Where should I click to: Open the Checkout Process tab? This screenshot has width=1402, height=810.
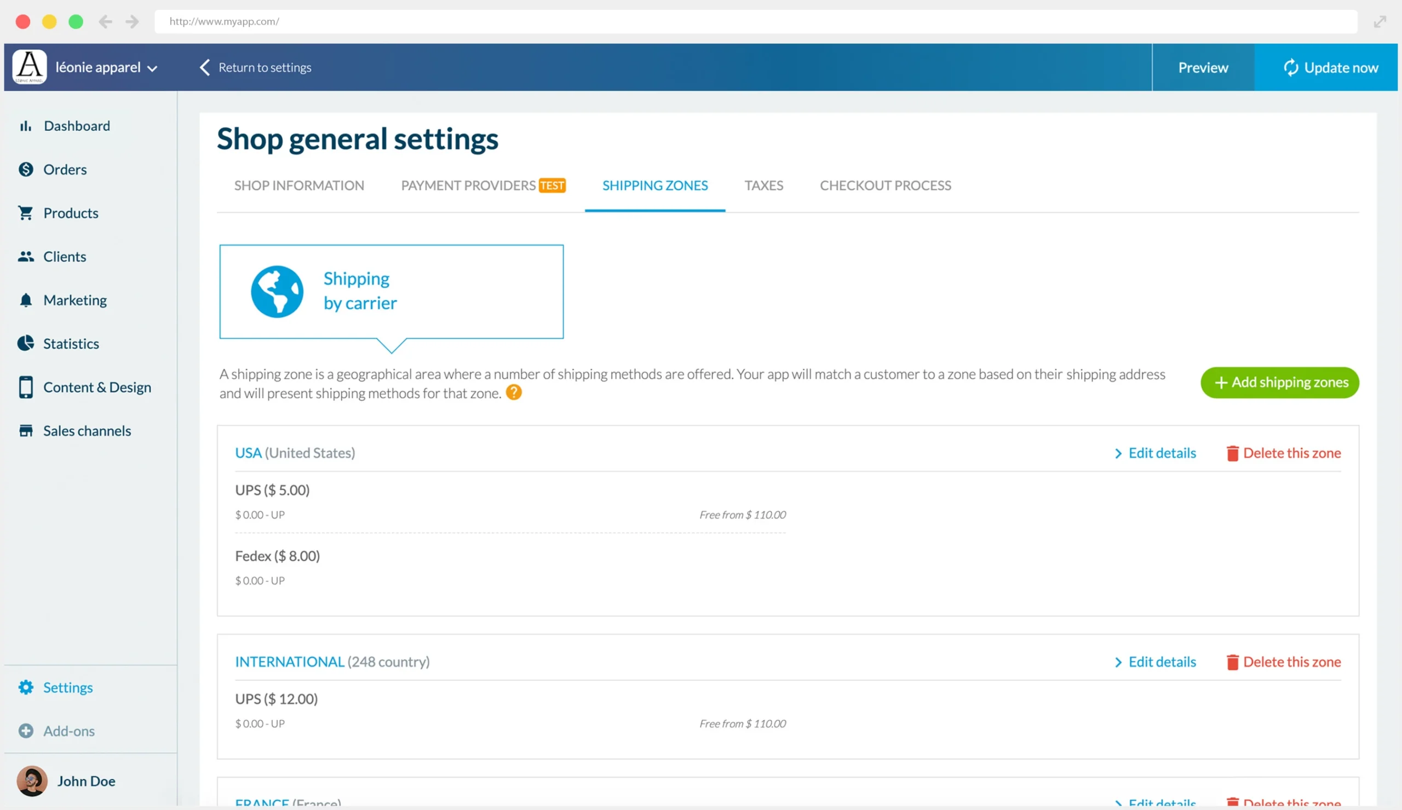point(885,186)
